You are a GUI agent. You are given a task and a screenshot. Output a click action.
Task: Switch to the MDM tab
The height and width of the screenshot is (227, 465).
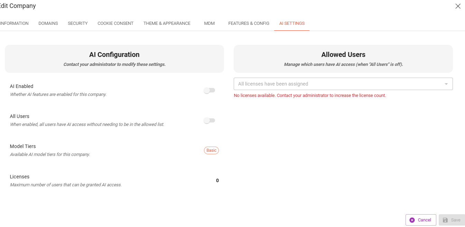(210, 23)
